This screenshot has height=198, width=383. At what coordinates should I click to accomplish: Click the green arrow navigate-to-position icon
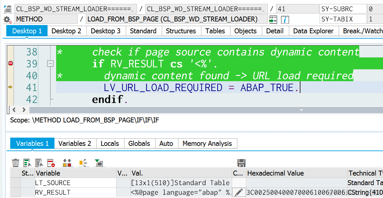(x=273, y=19)
